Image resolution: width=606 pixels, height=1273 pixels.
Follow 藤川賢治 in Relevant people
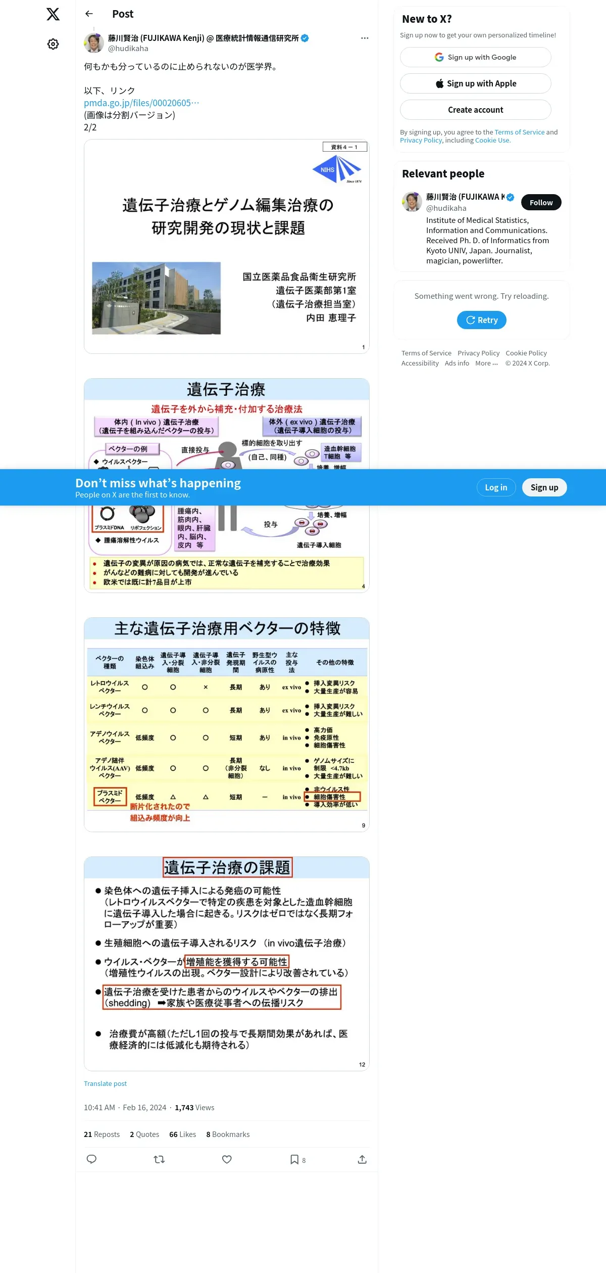[x=541, y=203]
